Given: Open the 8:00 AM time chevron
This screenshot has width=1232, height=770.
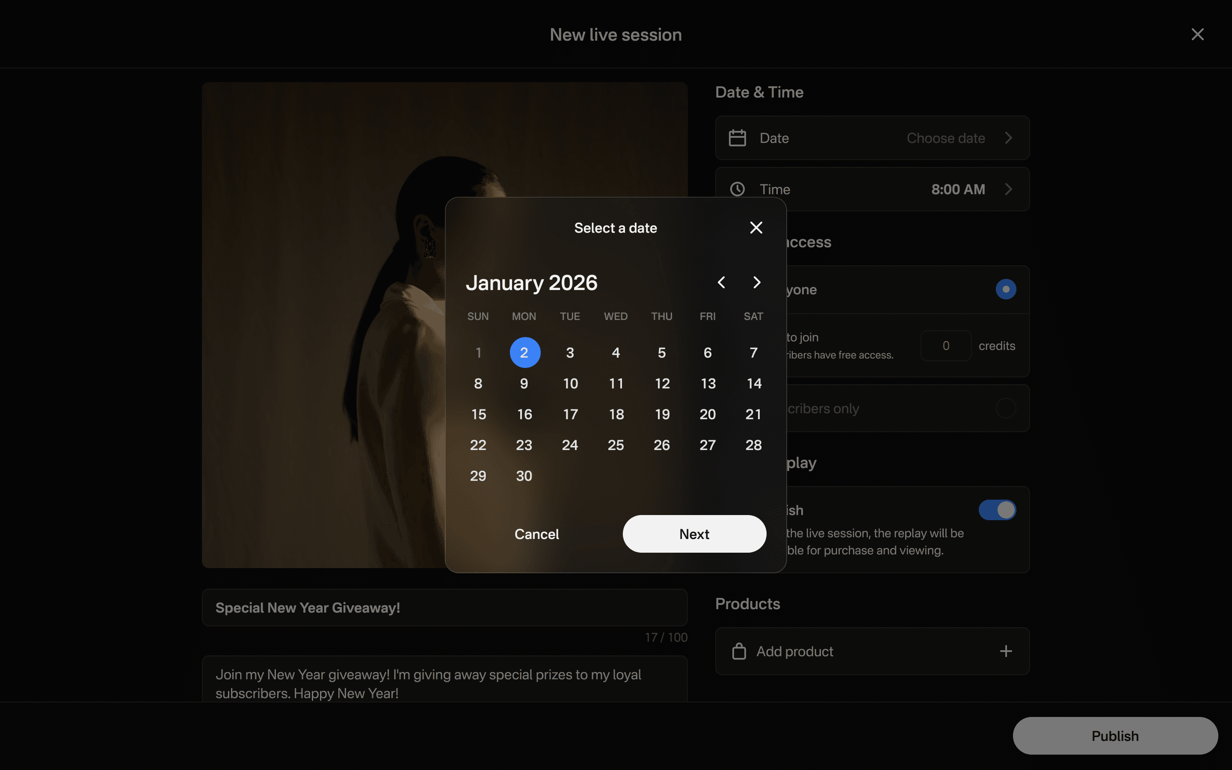Looking at the screenshot, I should click(1009, 190).
